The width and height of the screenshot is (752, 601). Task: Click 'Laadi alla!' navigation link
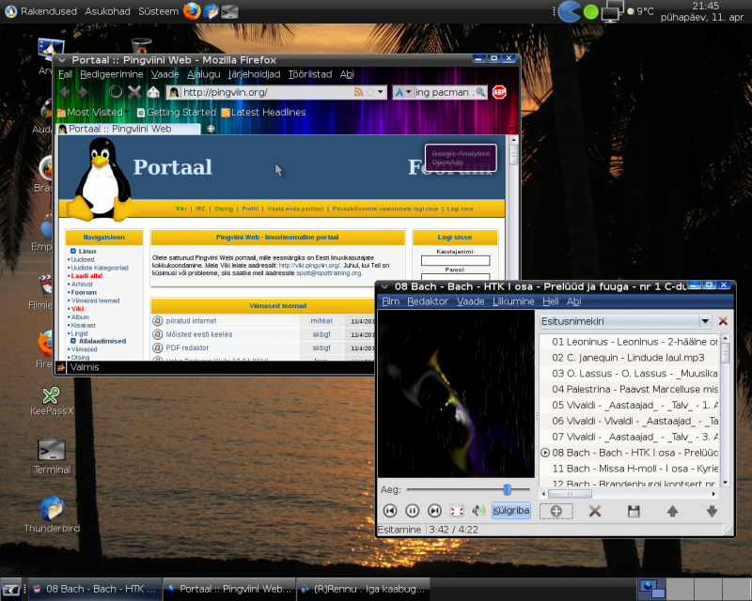tap(86, 276)
